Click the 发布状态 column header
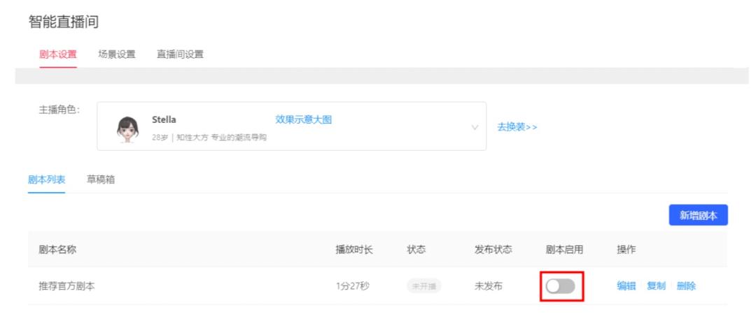Viewport: 756px width, 319px height. (x=493, y=249)
